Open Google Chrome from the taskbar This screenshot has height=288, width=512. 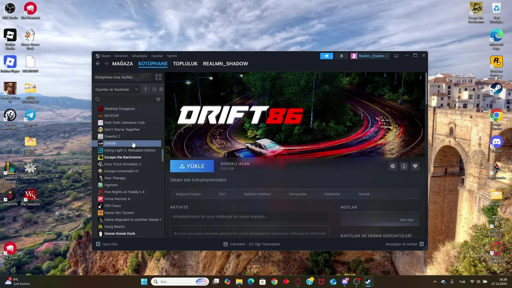coord(274,282)
